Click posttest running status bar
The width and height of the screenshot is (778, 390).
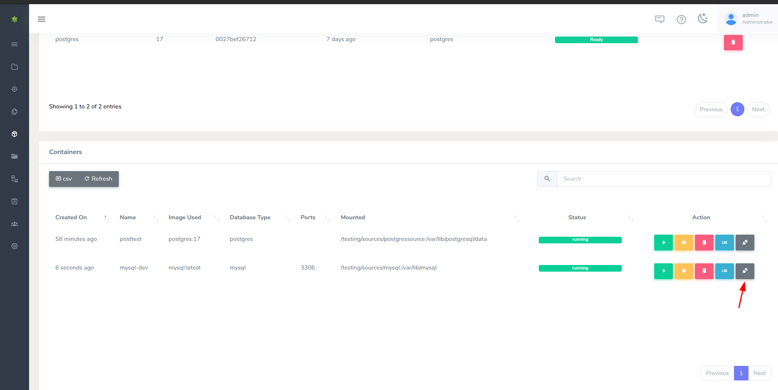point(580,240)
